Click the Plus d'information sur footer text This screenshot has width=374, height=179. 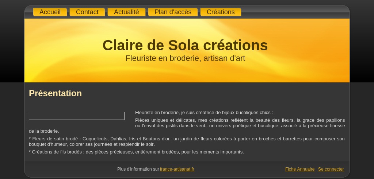click(138, 169)
